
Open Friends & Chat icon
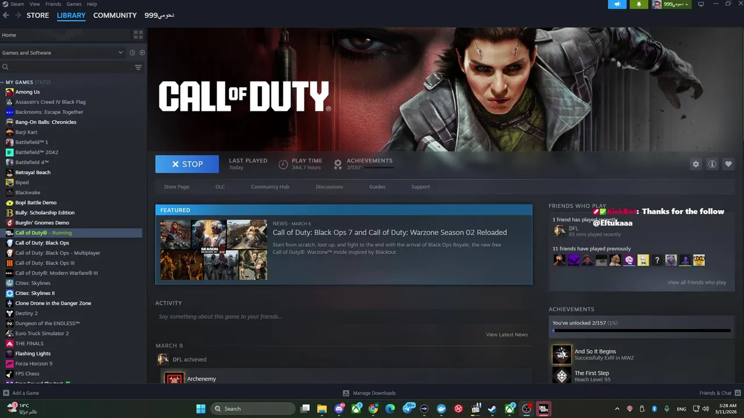coord(738,393)
